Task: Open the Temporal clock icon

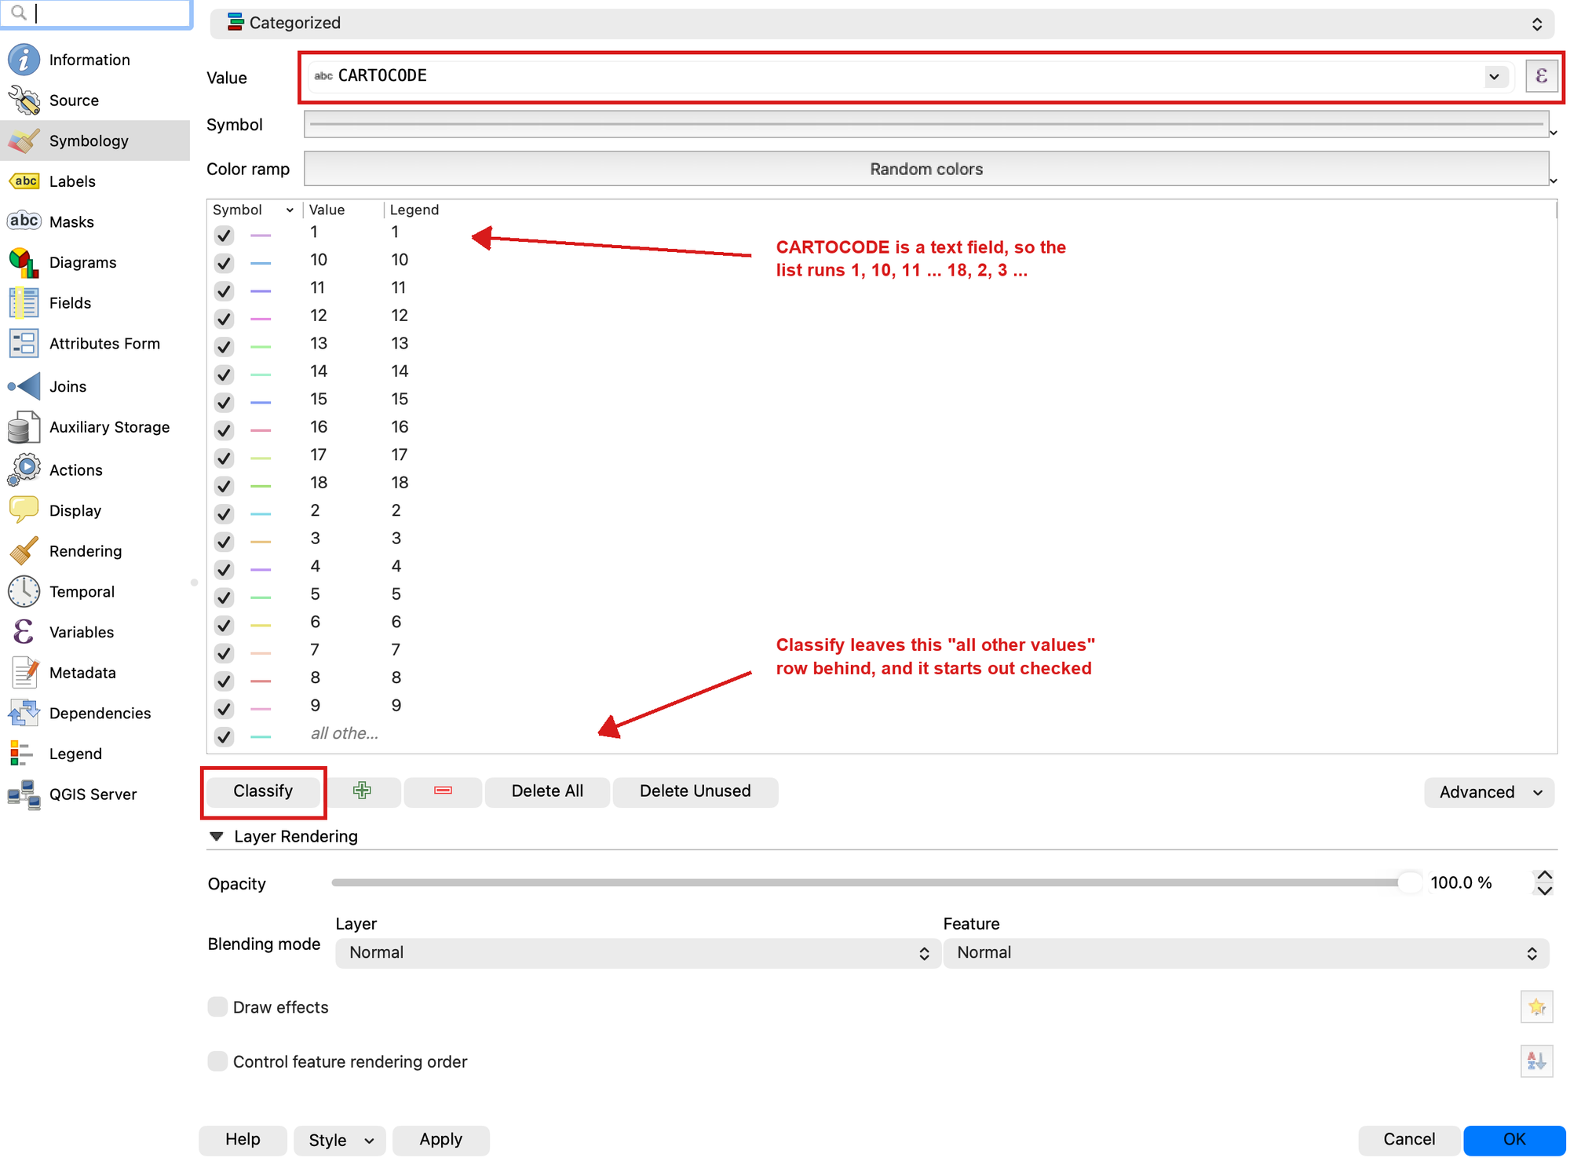Action: click(x=24, y=591)
